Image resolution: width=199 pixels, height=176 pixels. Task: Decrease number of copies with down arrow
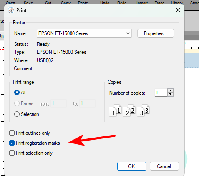tap(171, 94)
